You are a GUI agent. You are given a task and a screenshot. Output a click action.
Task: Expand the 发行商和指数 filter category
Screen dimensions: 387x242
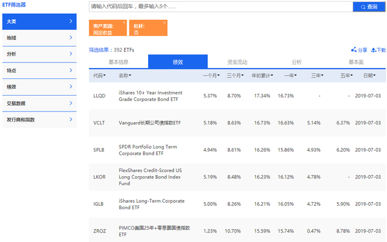(x=39, y=120)
